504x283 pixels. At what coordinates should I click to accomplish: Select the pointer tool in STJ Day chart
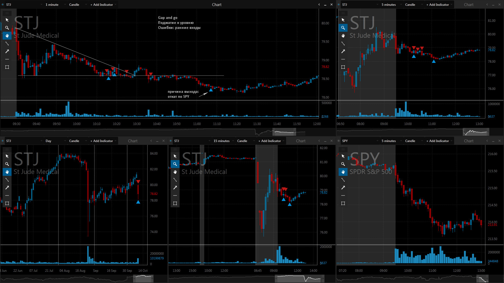coord(7,156)
